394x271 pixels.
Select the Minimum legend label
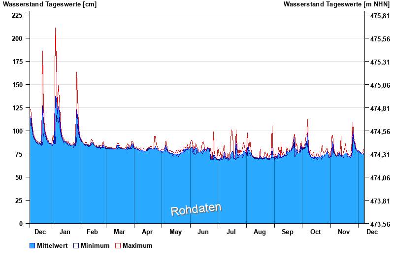coord(95,245)
